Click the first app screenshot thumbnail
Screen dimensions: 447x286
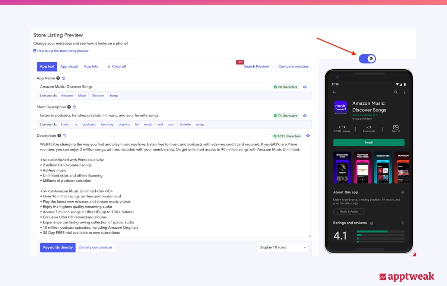342,167
